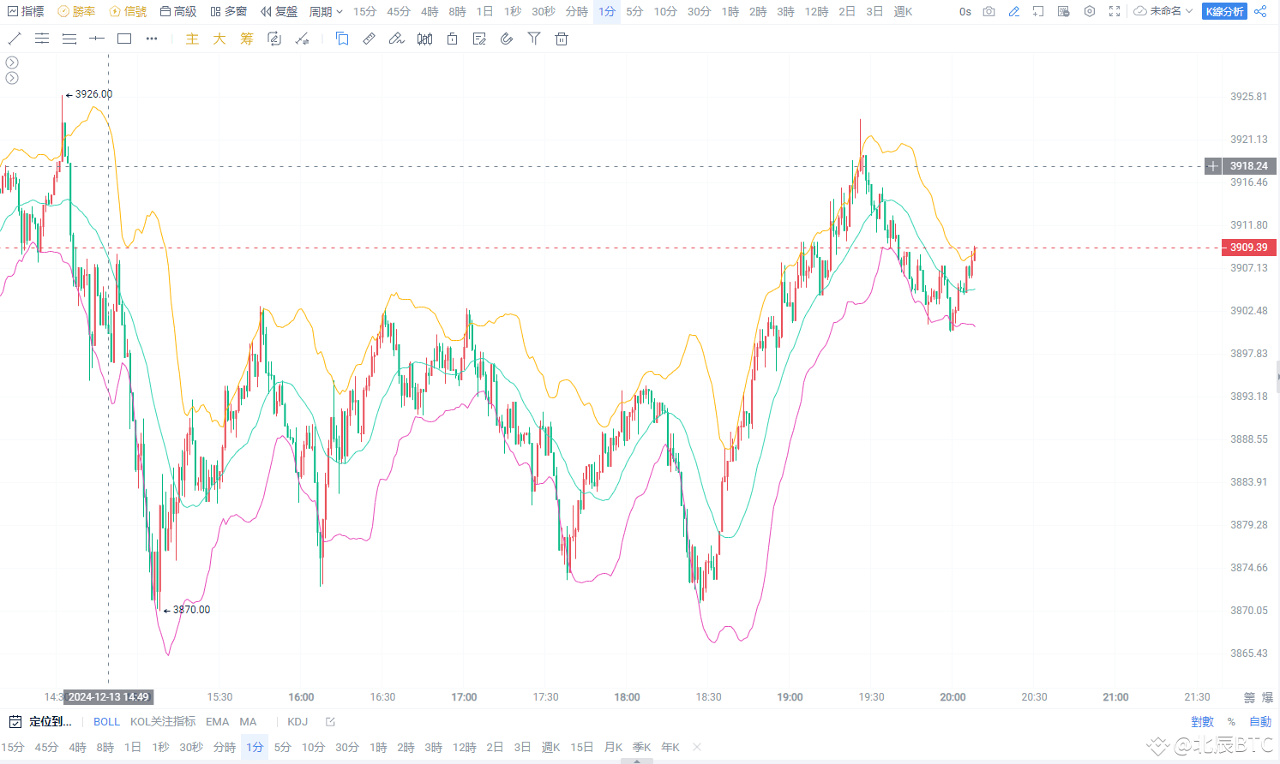Click the 3909.39 current price label
Screen dimensions: 1280x764
tap(1247, 247)
